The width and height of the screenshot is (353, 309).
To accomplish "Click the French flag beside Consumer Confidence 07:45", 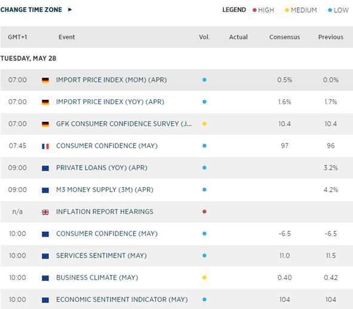I will coord(45,146).
